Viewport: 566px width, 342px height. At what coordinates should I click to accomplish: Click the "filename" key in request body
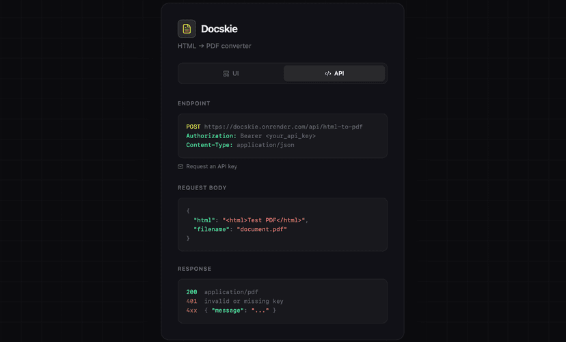tap(211, 229)
